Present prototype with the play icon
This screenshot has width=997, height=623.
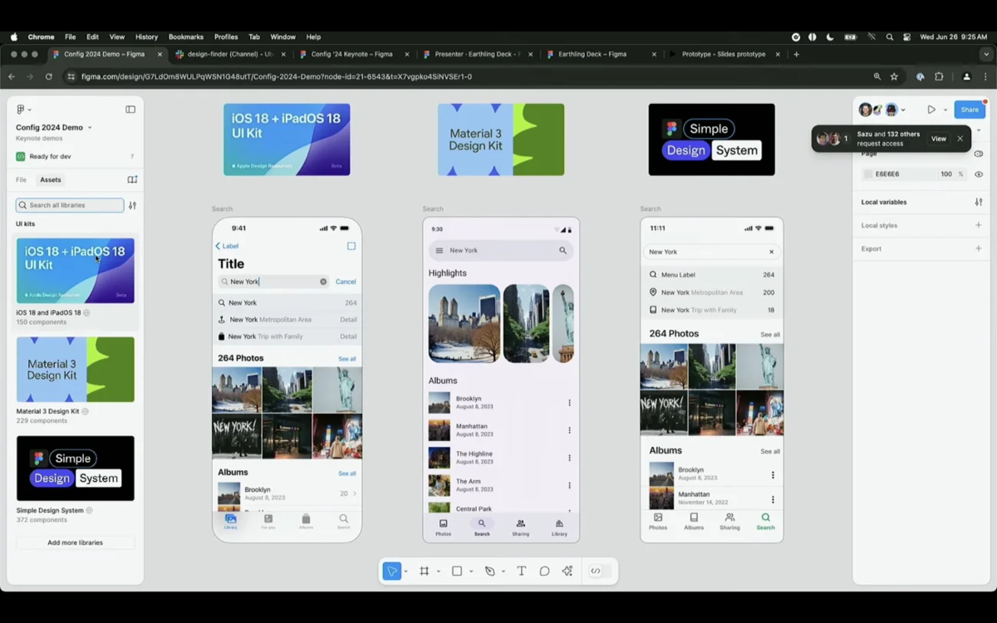click(x=931, y=110)
